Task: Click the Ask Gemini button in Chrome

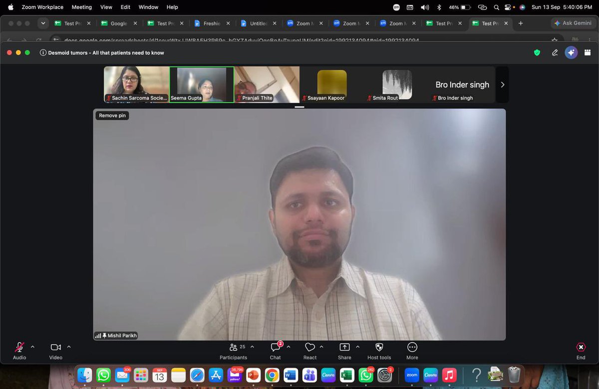Action: (x=573, y=23)
